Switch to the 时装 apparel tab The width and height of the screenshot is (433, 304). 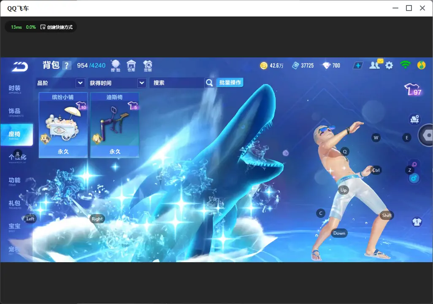(x=15, y=89)
